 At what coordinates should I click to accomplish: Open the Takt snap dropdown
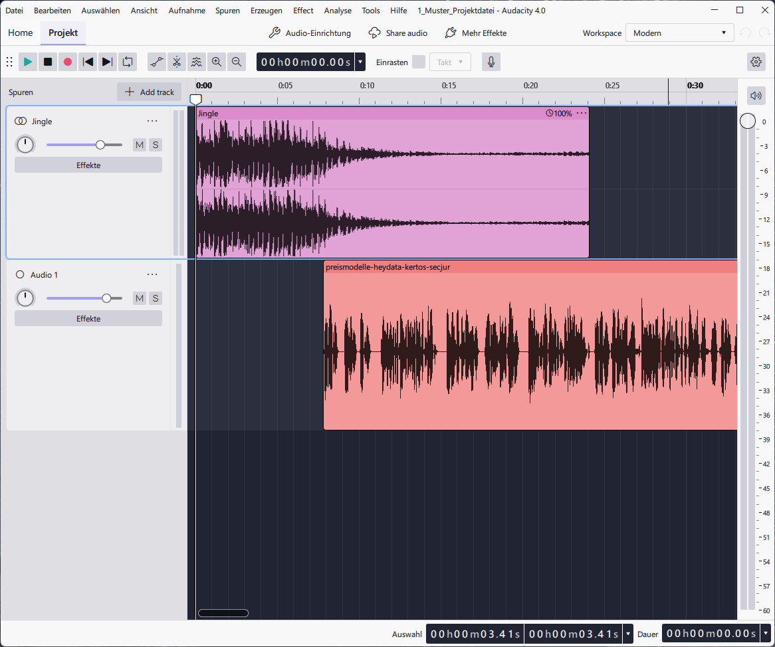(x=450, y=62)
